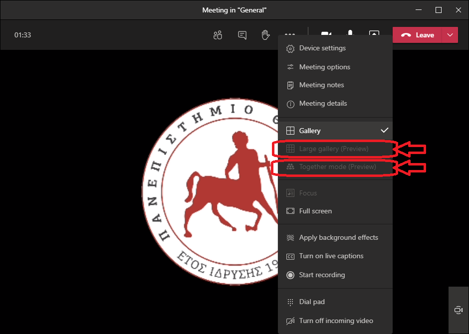Image resolution: width=469 pixels, height=334 pixels.
Task: Select the Gallery view
Action: pos(335,131)
